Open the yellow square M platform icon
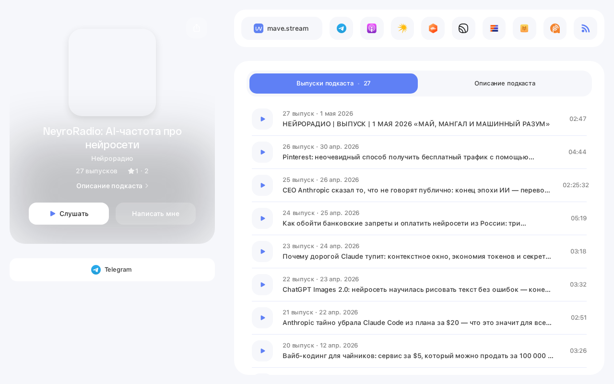This screenshot has height=384, width=614. pos(524,28)
